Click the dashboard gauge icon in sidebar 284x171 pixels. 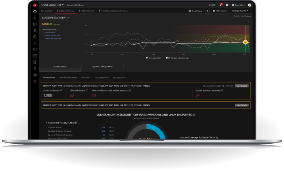pyautogui.click(x=35, y=11)
